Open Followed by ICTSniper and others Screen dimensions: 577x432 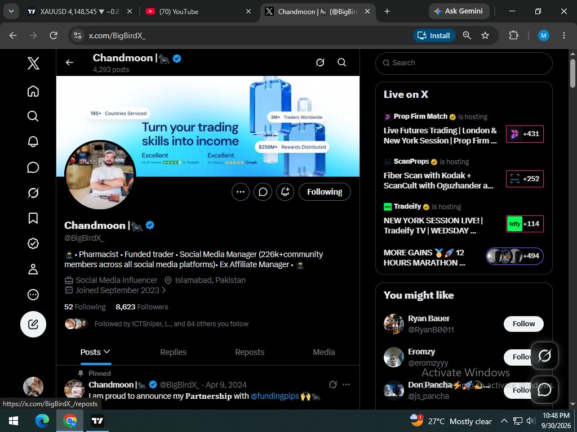pyautogui.click(x=171, y=323)
